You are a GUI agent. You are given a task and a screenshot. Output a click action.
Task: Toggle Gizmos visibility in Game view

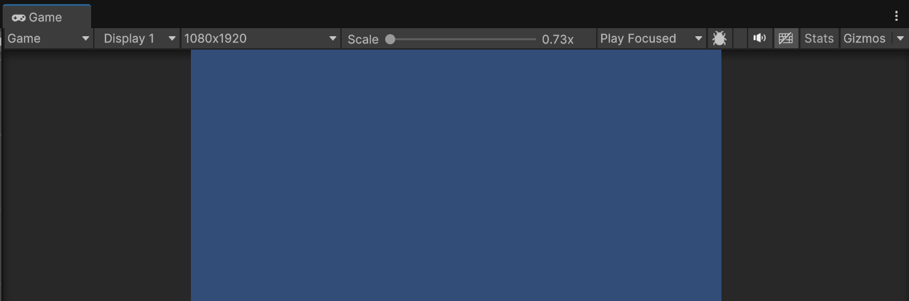coord(865,38)
